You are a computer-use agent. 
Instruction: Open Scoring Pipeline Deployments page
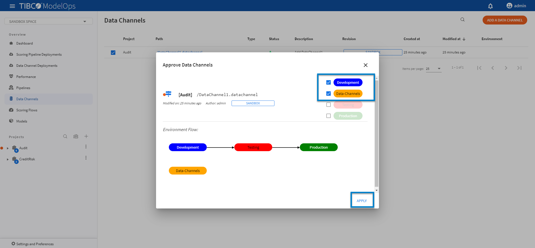[x=39, y=54]
